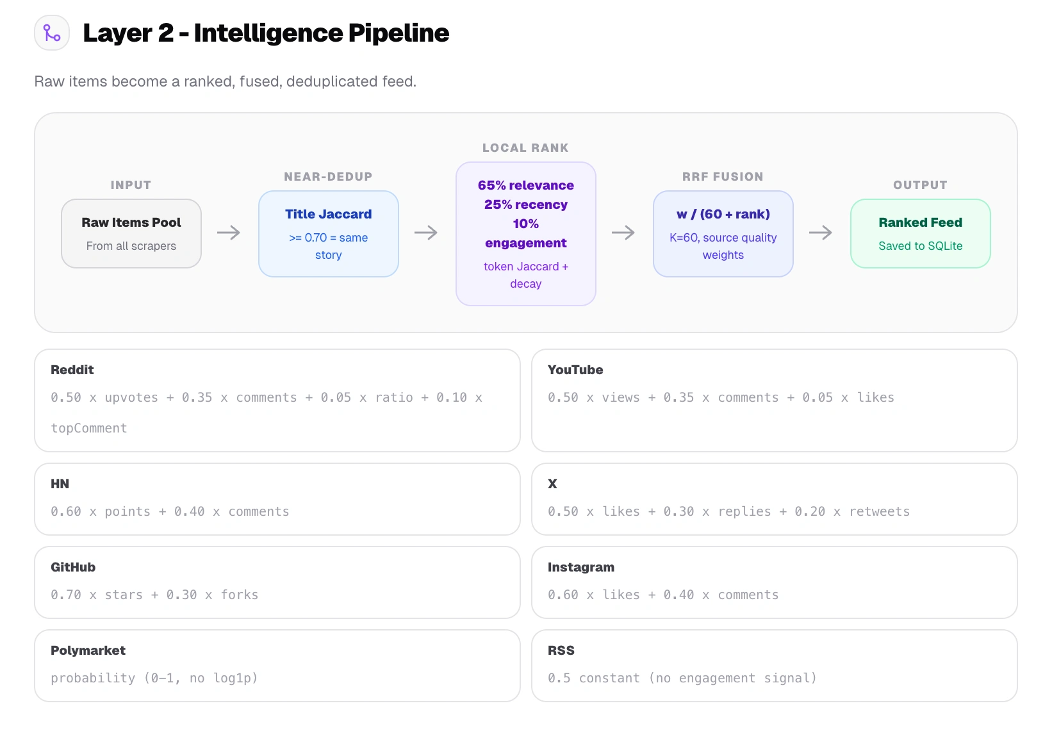Click the green Ranked Feed box
Viewport: 1052px width, 733px height.
coord(921,234)
